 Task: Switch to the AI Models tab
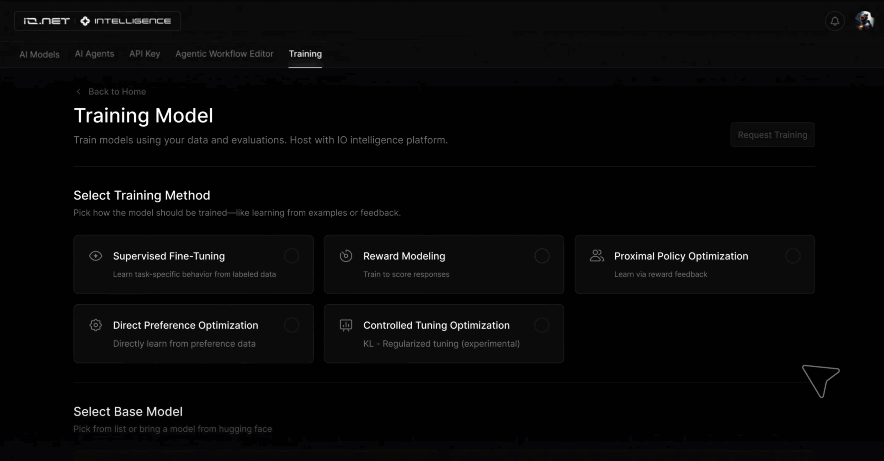pos(39,54)
